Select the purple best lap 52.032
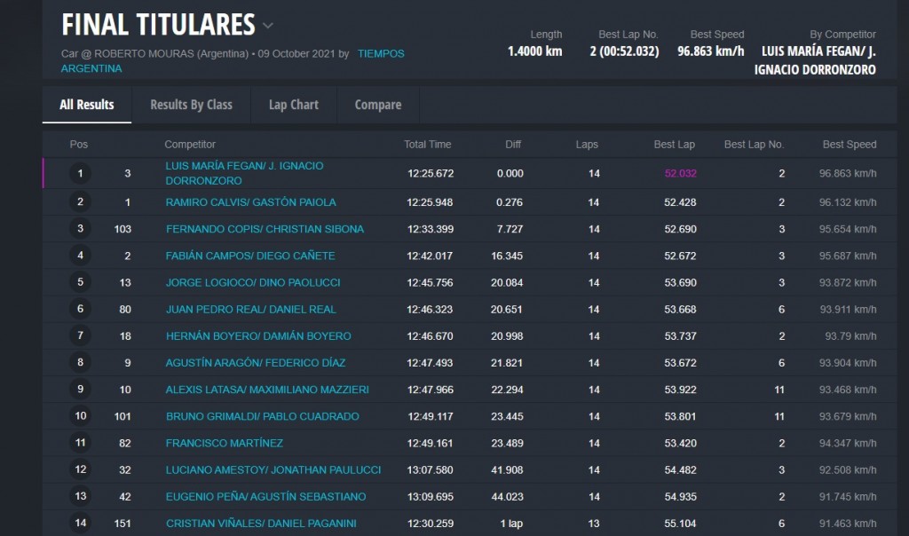909x536 pixels. click(681, 173)
